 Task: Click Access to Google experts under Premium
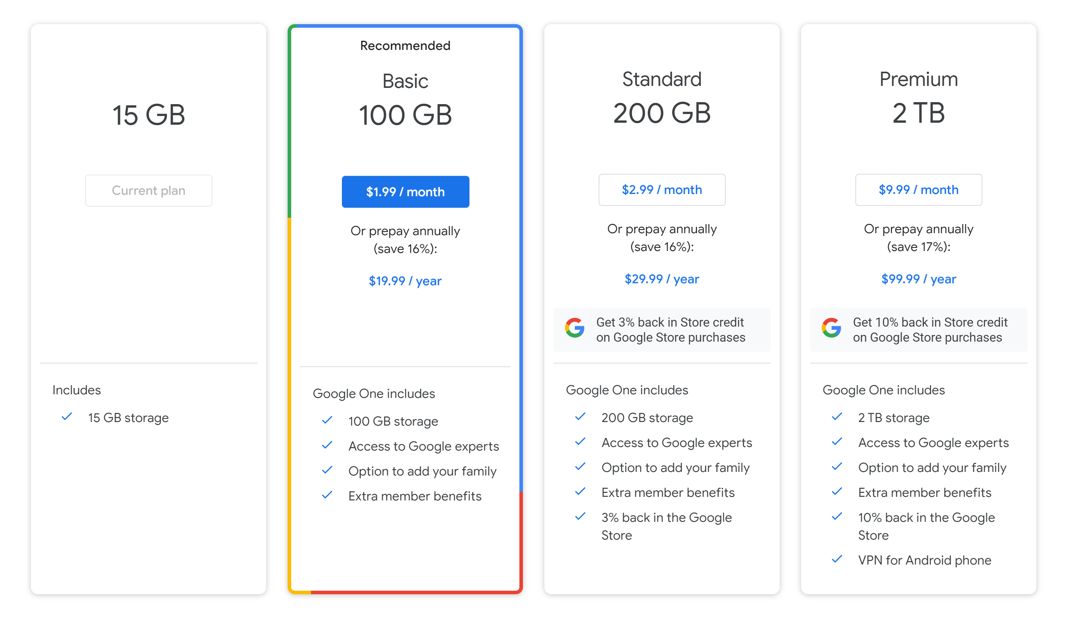[933, 443]
